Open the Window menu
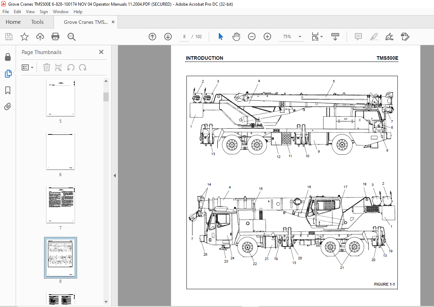The width and height of the screenshot is (434, 307). pyautogui.click(x=61, y=12)
